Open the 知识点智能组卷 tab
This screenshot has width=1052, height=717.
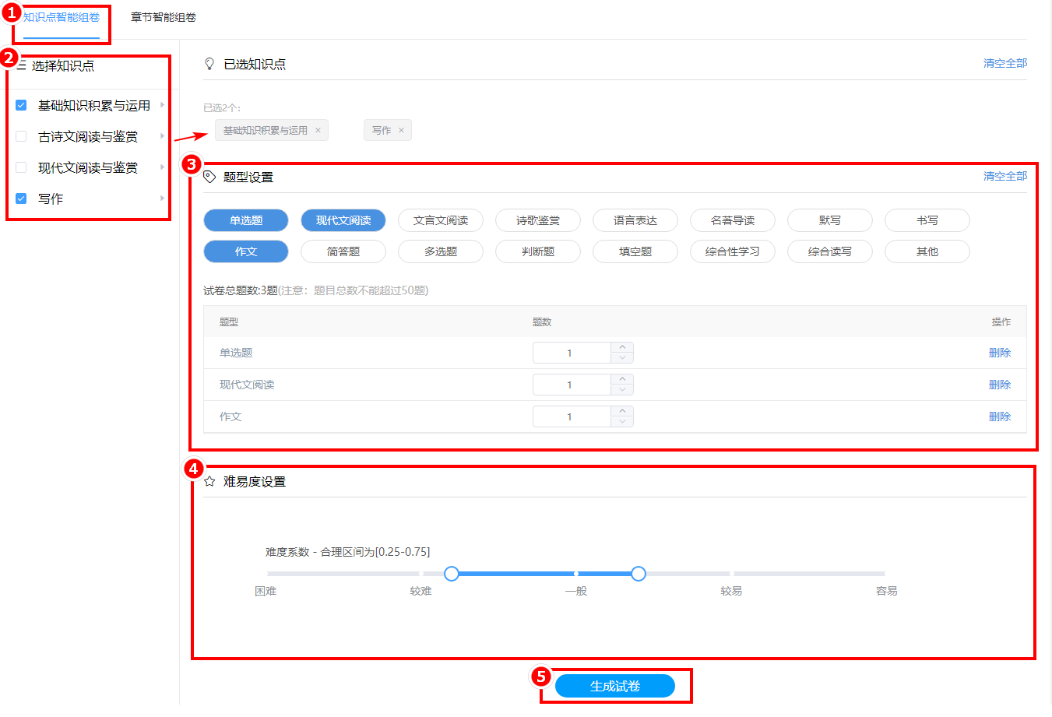62,17
